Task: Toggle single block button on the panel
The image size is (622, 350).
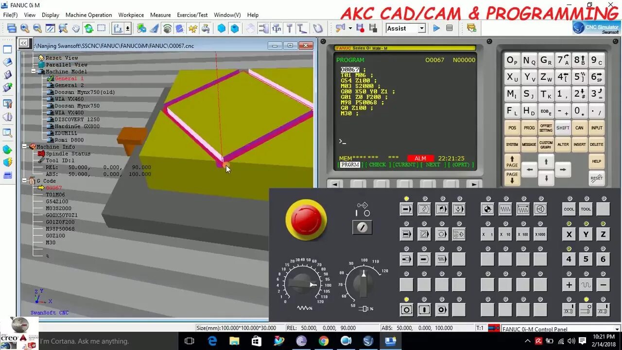Action: point(406,234)
